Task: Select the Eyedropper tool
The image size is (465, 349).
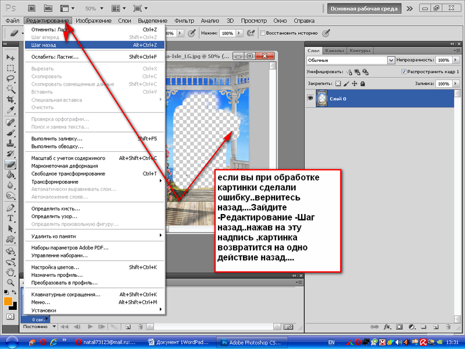Action: coord(10,110)
